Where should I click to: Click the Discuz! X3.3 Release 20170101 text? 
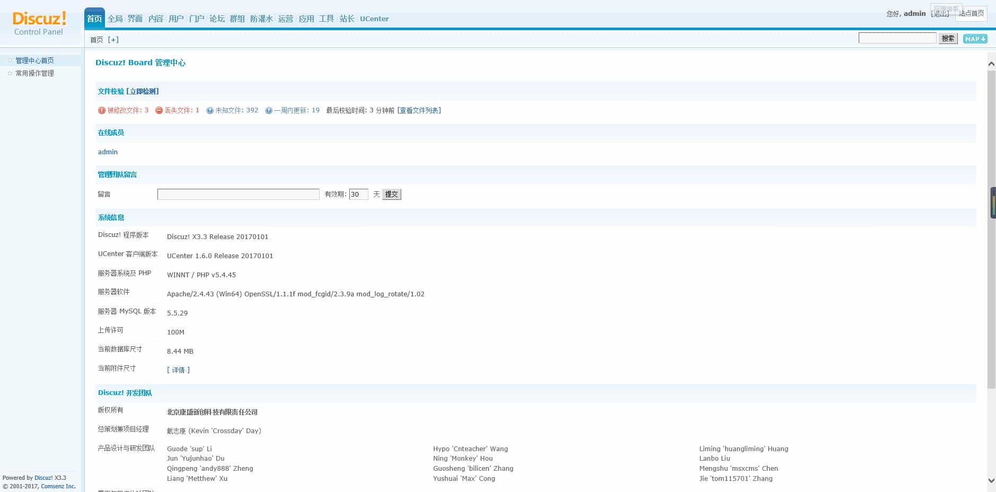(217, 236)
